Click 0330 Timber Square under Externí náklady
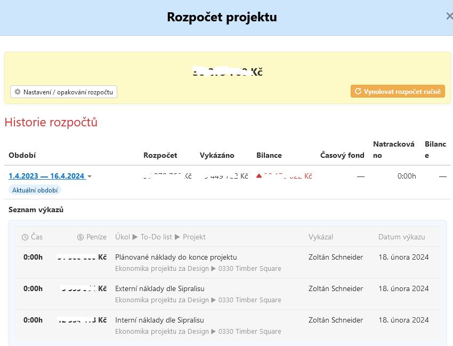Image resolution: width=453 pixels, height=346 pixels. [249, 300]
